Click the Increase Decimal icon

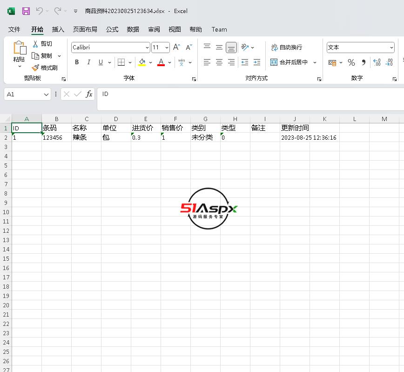[377, 62]
